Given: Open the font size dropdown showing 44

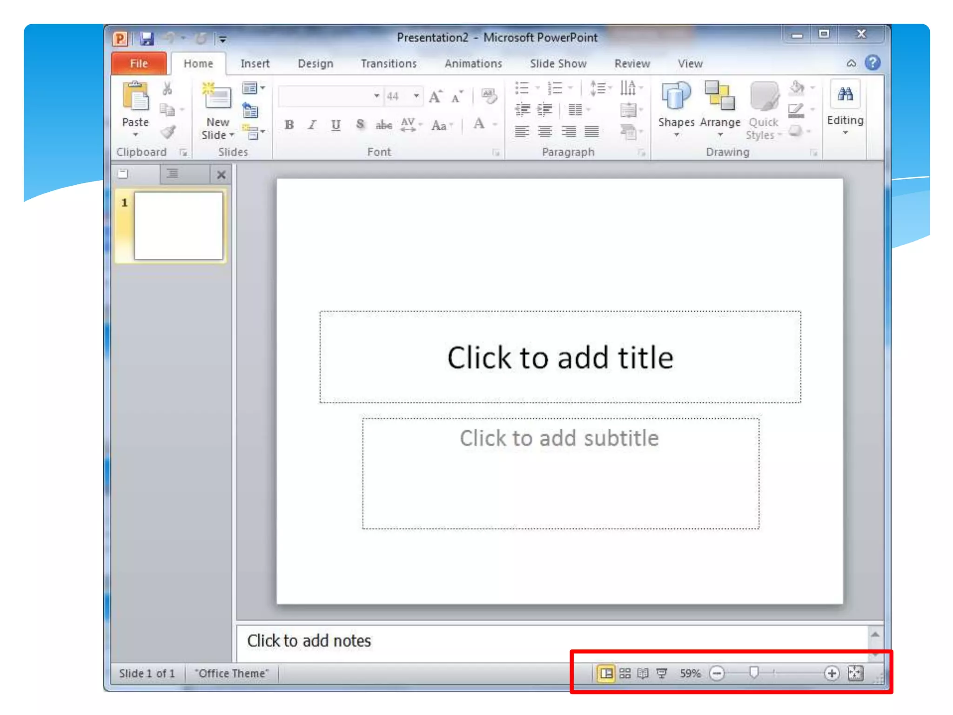Looking at the screenshot, I should [x=416, y=96].
